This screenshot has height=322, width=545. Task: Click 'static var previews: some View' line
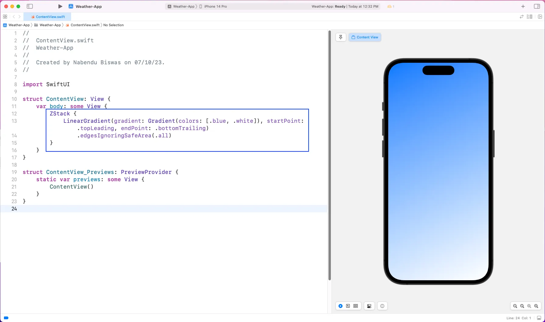click(90, 179)
